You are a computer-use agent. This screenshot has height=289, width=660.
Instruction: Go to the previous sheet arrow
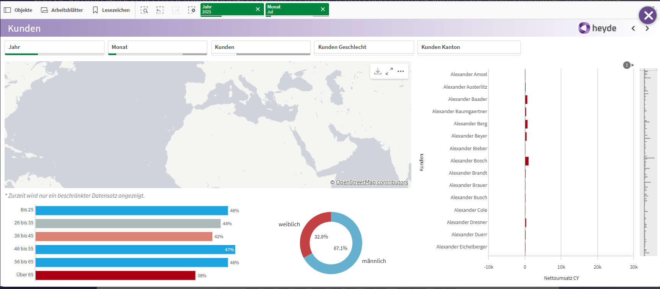coord(633,29)
